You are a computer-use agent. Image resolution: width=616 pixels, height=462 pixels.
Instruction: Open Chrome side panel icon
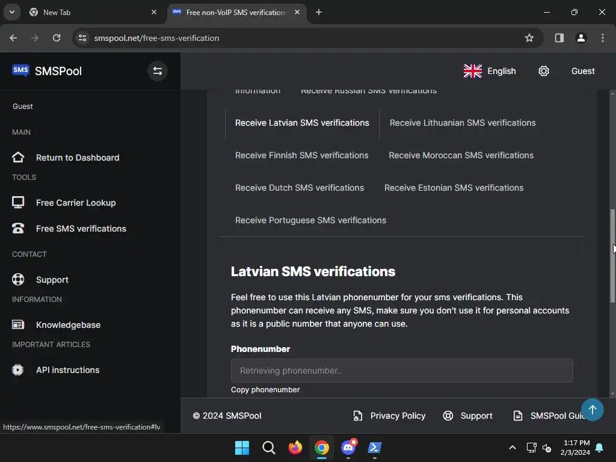pyautogui.click(x=559, y=38)
